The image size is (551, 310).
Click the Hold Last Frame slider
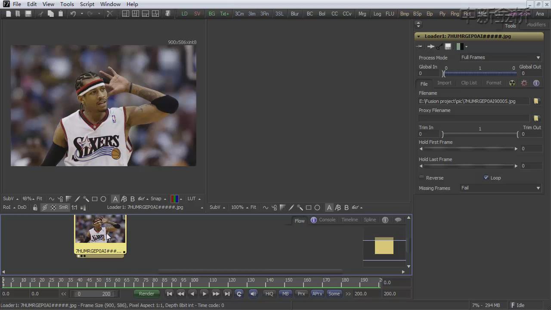tap(468, 166)
